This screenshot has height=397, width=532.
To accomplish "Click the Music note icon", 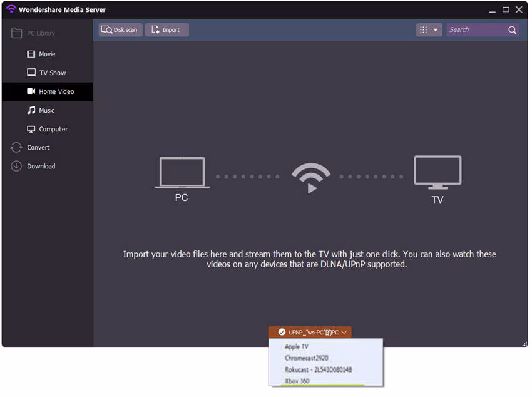I will (x=31, y=110).
